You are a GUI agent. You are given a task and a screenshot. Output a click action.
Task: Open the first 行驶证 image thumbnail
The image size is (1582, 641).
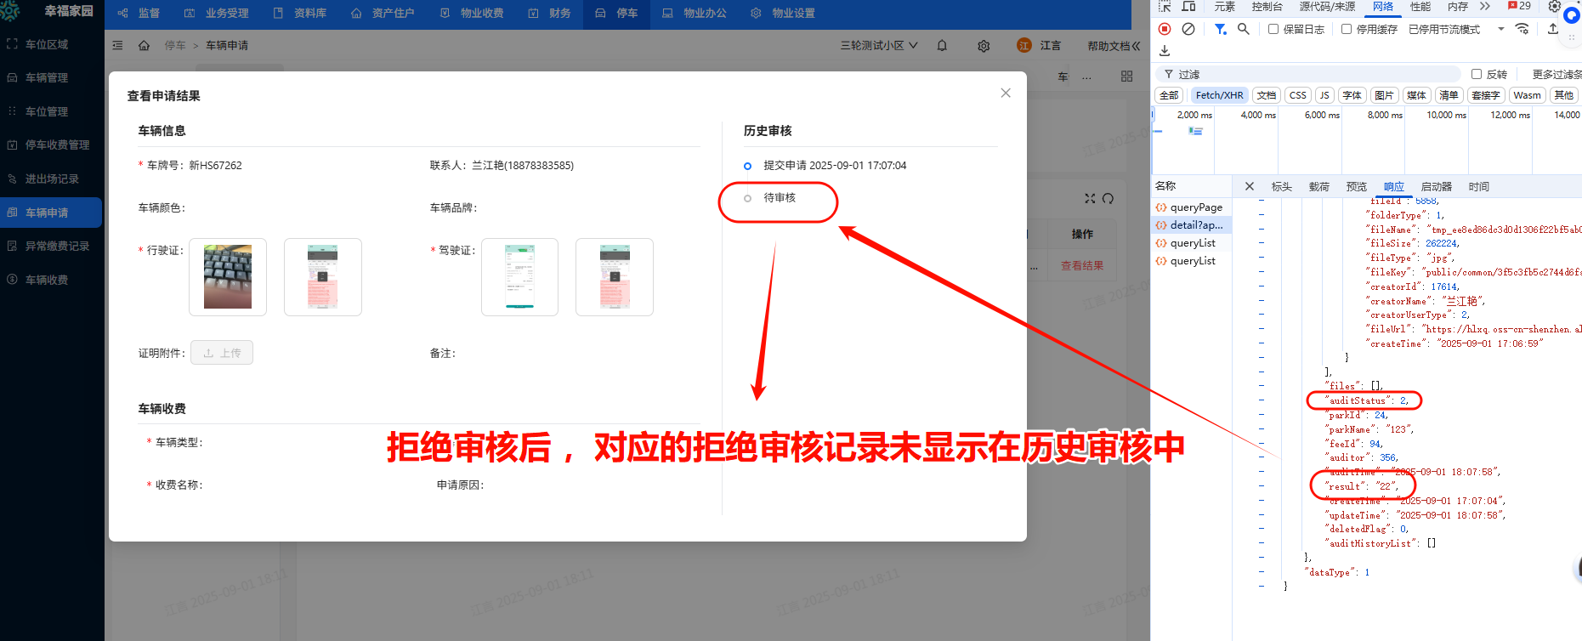click(228, 277)
